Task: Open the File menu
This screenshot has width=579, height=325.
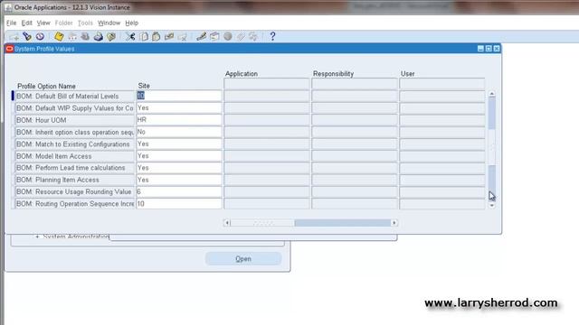Action: (11, 23)
